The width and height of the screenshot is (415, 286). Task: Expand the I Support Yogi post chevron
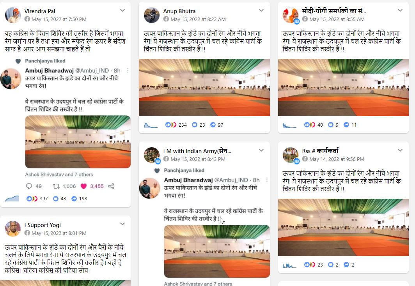pyautogui.click(x=122, y=224)
